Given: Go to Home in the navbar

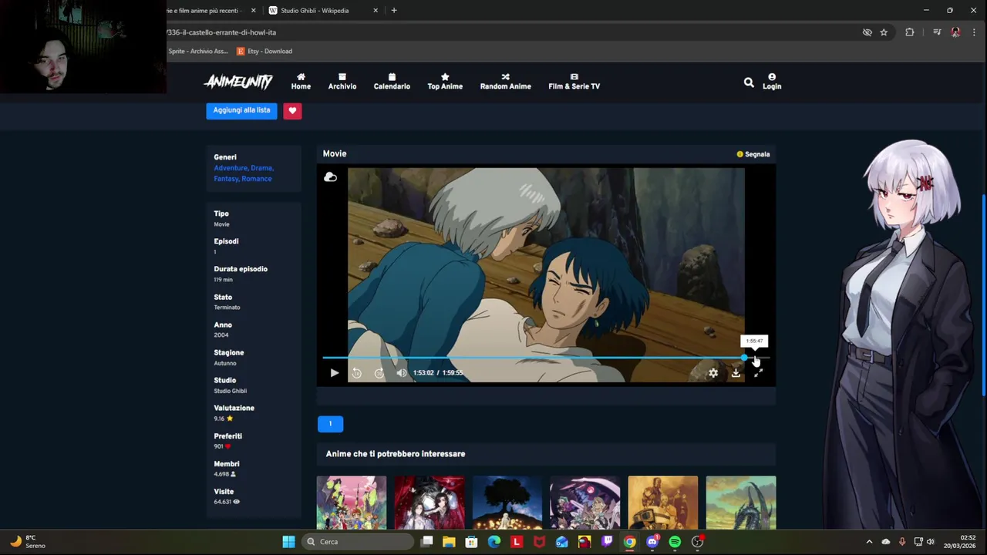Looking at the screenshot, I should click(301, 82).
